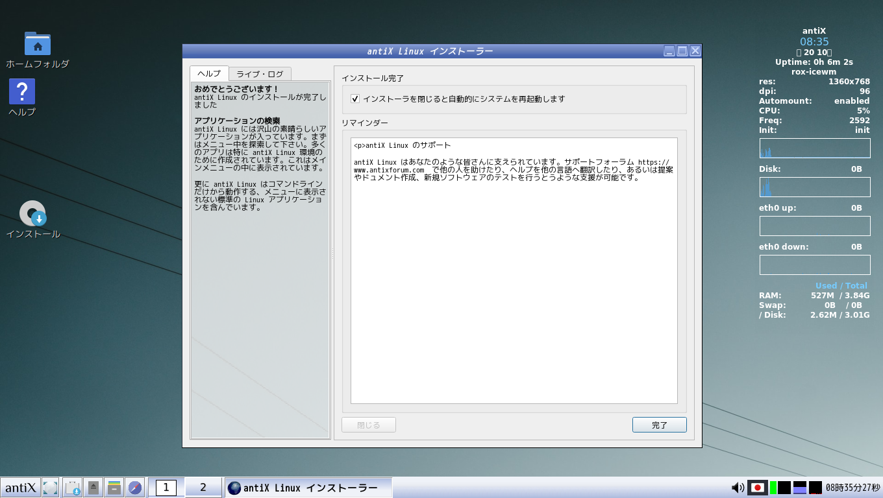Click the installer title bar text
The height and width of the screenshot is (498, 883).
pyautogui.click(x=430, y=51)
